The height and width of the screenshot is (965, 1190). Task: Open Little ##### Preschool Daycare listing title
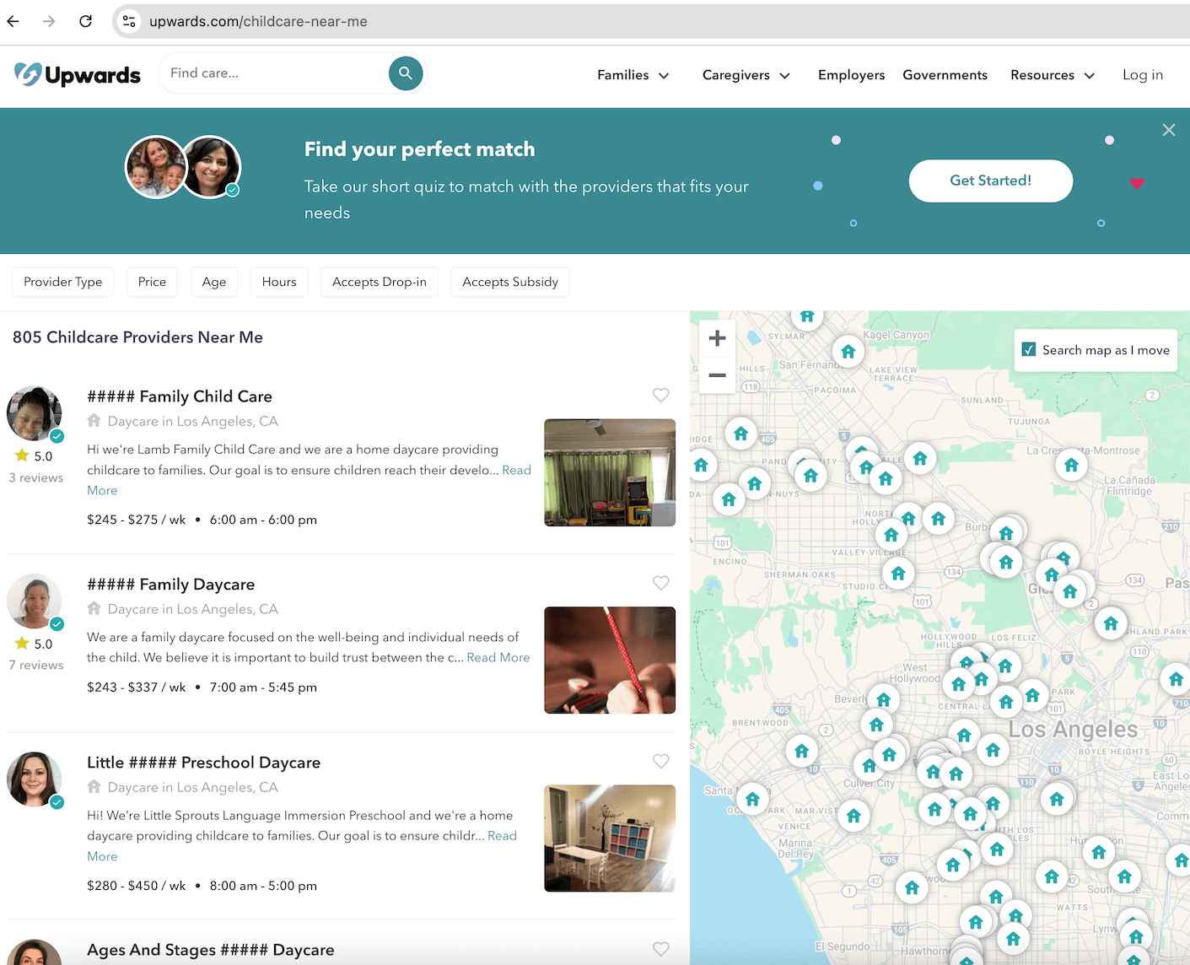click(x=203, y=763)
